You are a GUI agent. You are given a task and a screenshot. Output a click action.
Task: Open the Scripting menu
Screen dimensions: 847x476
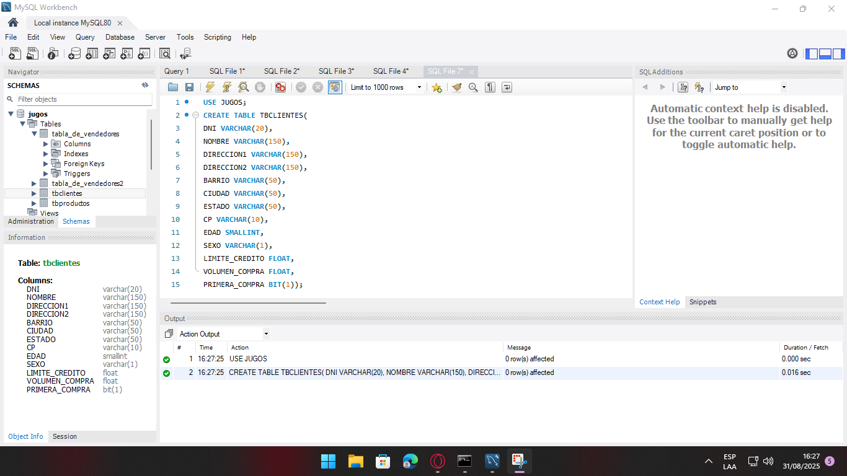coord(218,37)
